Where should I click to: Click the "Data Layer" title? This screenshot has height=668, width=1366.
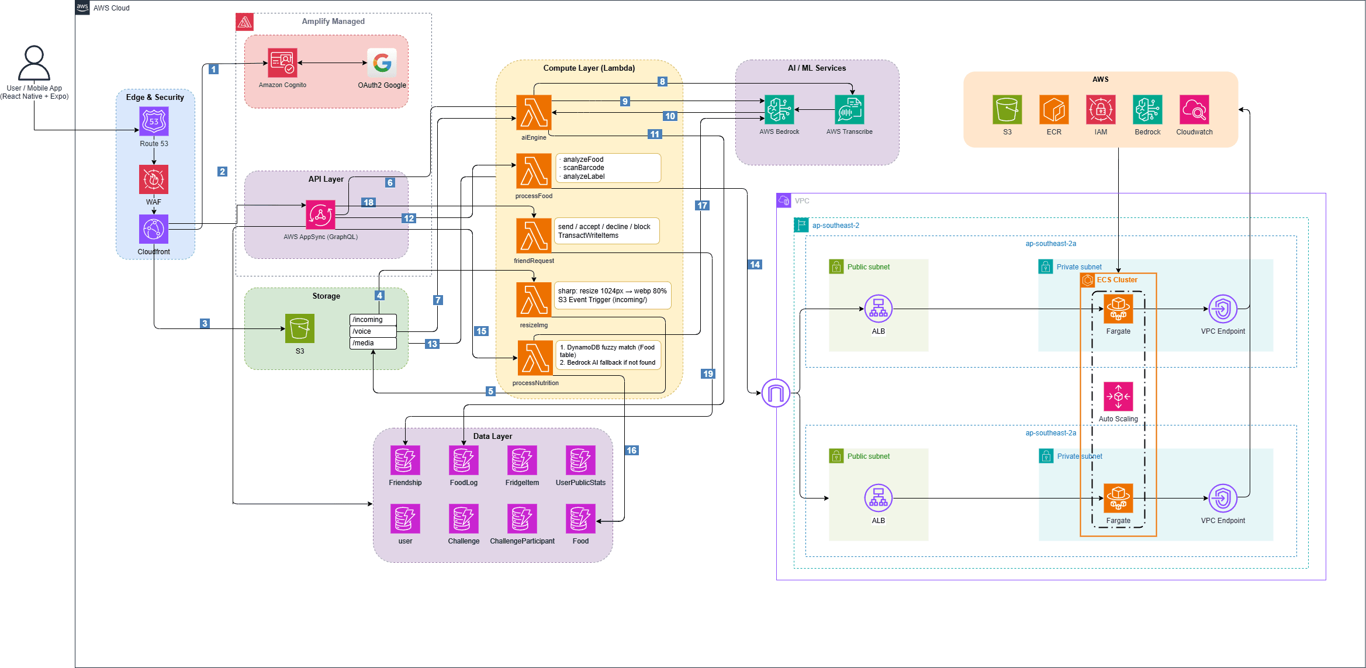[493, 436]
